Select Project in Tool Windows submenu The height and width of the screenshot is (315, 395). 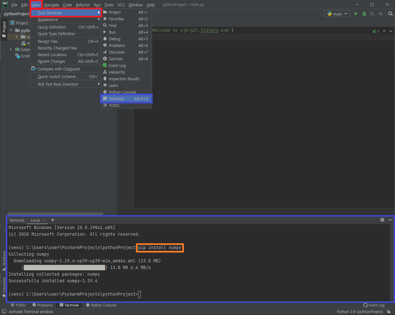[x=126, y=12]
